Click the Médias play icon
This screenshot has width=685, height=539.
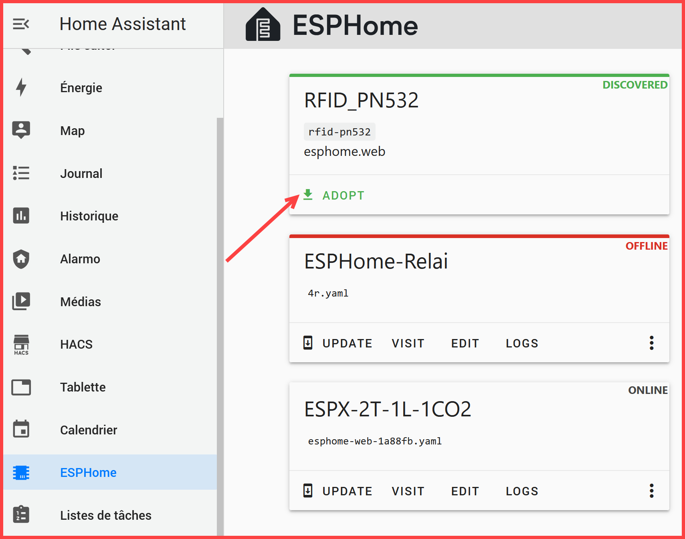coord(21,301)
